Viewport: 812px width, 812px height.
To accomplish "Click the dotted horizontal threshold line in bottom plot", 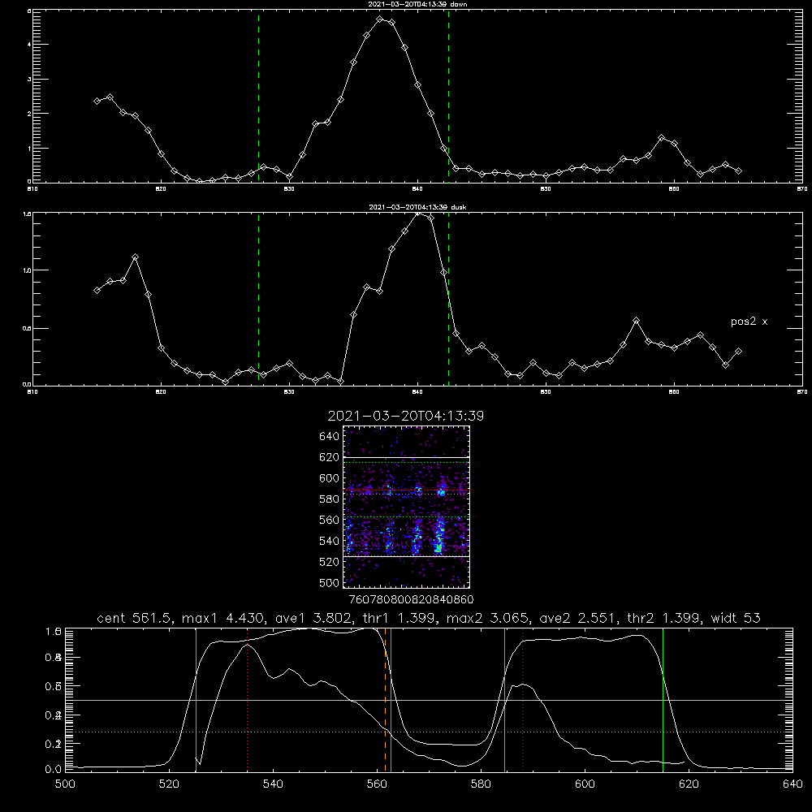I will (x=429, y=732).
